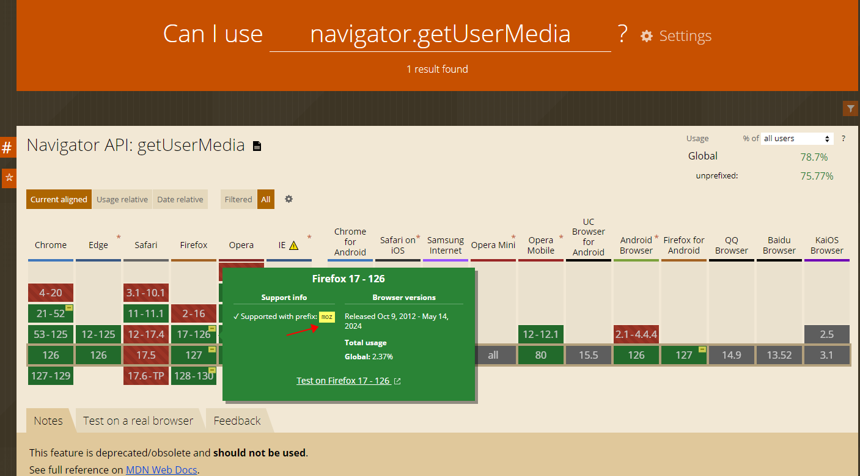Screen dimensions: 860x476
Task: Click the Navigator API: getUserMedia title
Action: coord(136,145)
